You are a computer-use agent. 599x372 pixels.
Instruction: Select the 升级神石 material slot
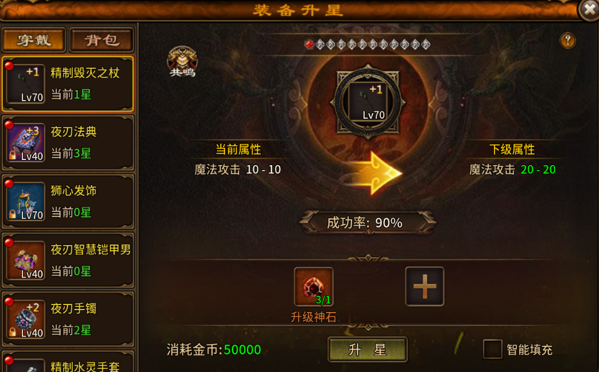(314, 286)
